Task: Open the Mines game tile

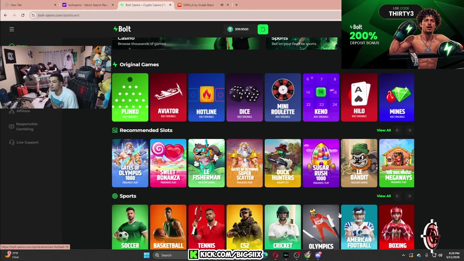Action: pos(397,98)
